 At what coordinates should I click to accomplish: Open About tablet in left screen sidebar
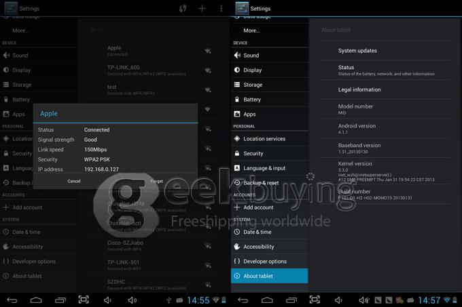click(x=38, y=276)
